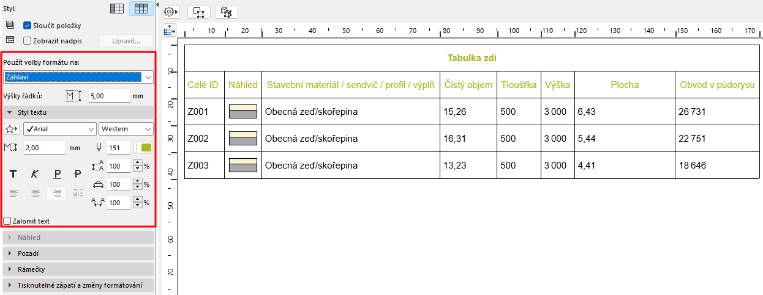Click the headline icon beside Zobrazit nadpis

9,40
